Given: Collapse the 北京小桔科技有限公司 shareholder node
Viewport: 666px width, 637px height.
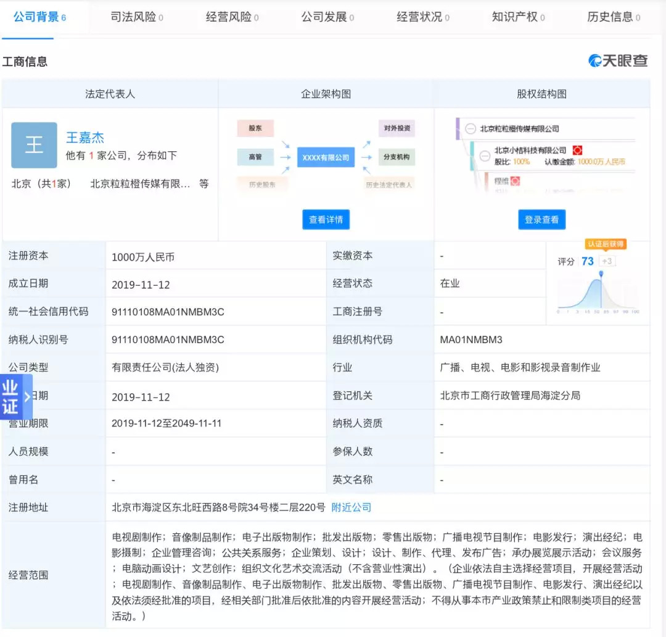Looking at the screenshot, I should [x=485, y=151].
